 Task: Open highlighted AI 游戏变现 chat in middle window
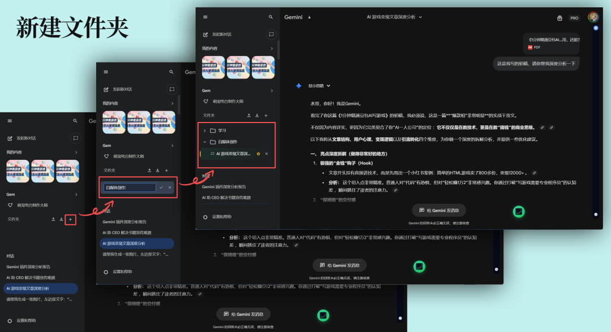pyautogui.click(x=137, y=243)
